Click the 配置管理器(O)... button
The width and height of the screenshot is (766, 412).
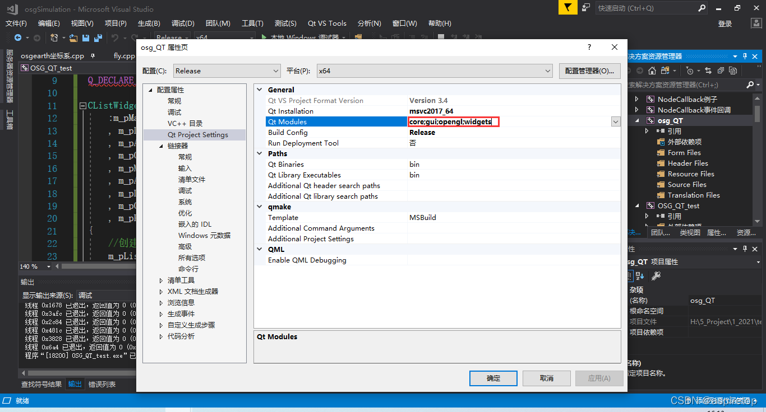(x=590, y=71)
